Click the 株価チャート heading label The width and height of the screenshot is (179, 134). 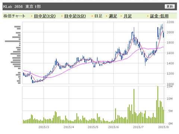pos(14,16)
